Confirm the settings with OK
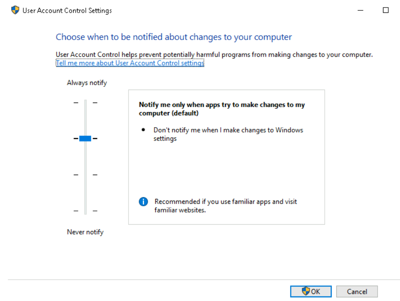Image resolution: width=400 pixels, height=301 pixels. 311,291
